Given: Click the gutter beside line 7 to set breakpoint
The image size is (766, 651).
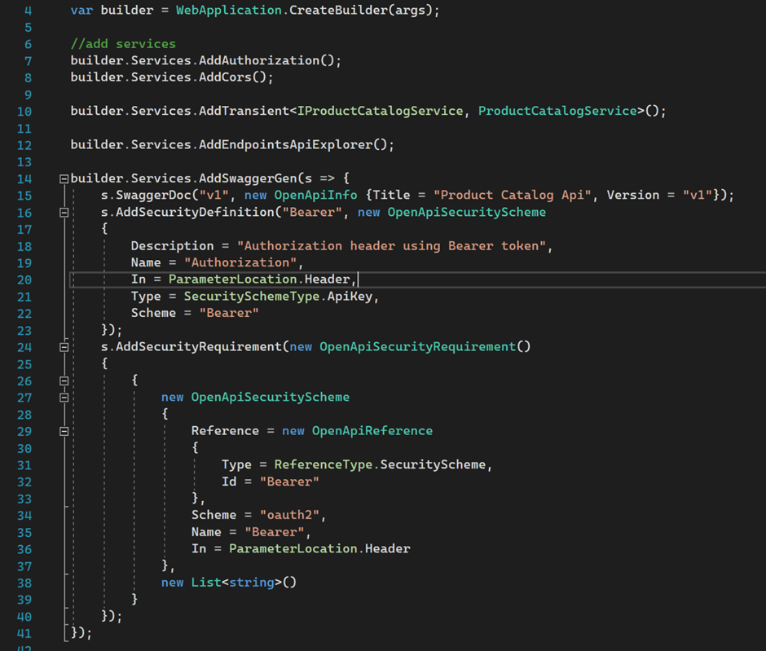Looking at the screenshot, I should 10,59.
